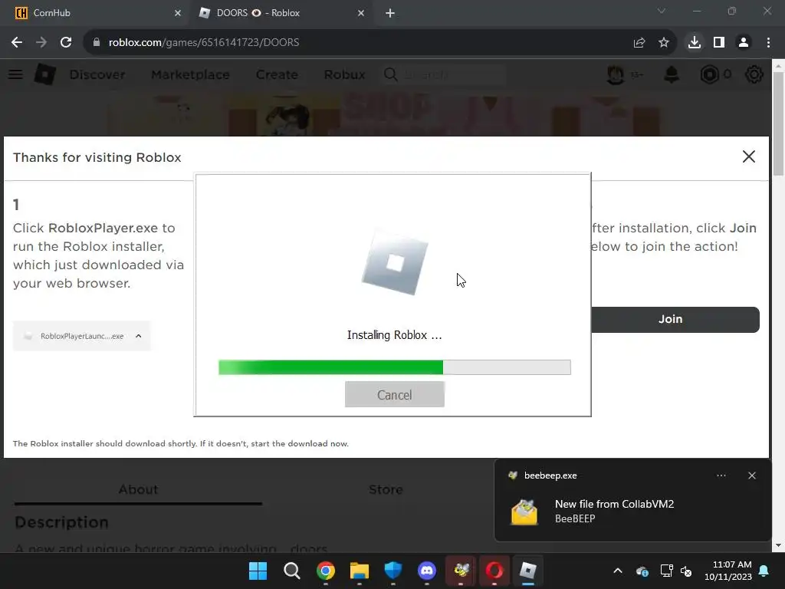Open the Windows Start menu
The width and height of the screenshot is (785, 589).
click(x=258, y=571)
